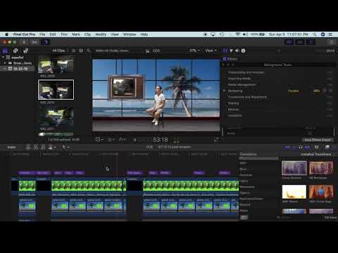Open the Modify menu
Viewport: 338px width, 253px height.
tap(101, 34)
